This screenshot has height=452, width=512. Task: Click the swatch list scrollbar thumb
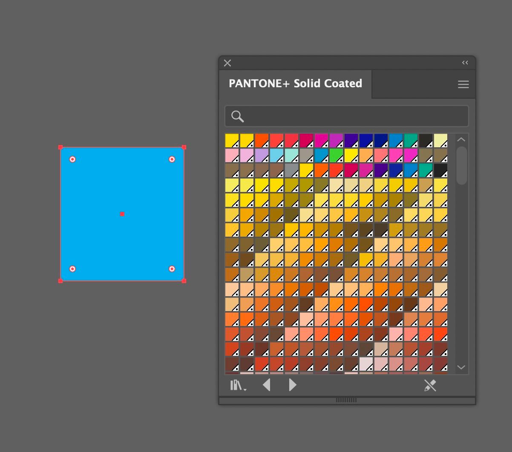(461, 166)
